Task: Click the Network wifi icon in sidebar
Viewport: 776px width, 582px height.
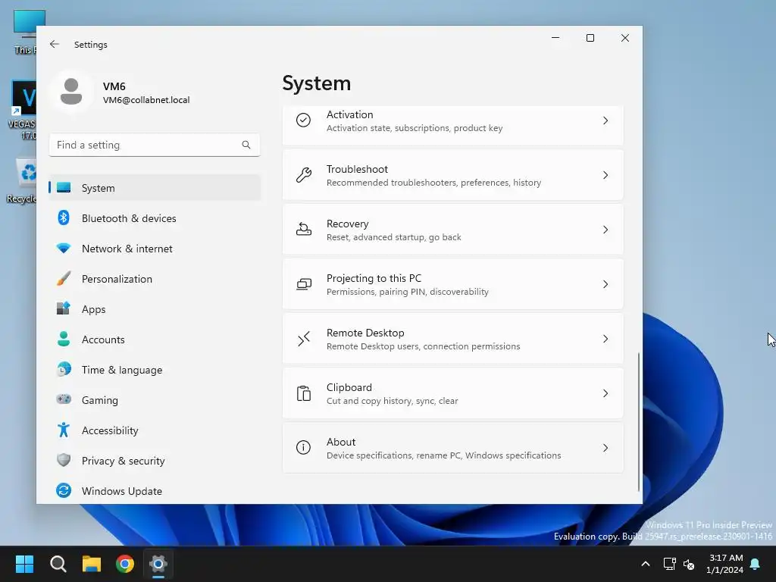Action: [x=64, y=248]
